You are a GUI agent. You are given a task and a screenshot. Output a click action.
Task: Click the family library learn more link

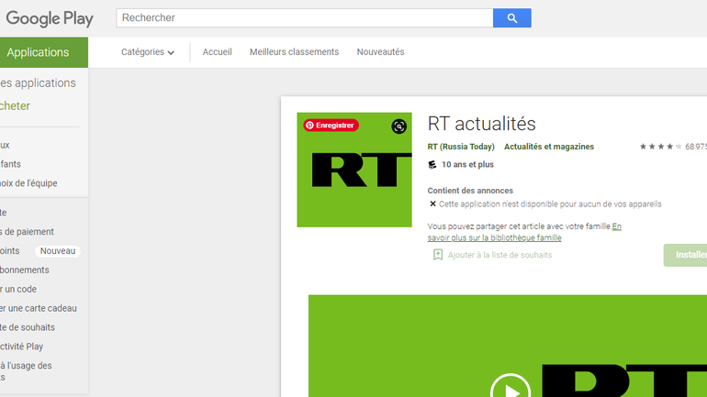pos(524,232)
